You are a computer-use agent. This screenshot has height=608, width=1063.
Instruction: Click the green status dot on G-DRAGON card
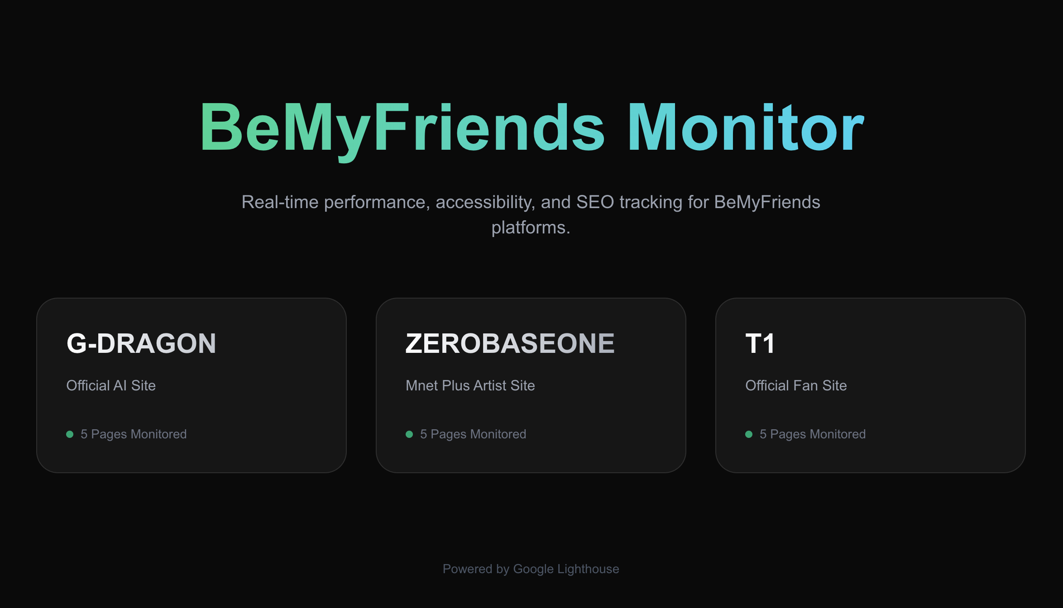pyautogui.click(x=70, y=434)
